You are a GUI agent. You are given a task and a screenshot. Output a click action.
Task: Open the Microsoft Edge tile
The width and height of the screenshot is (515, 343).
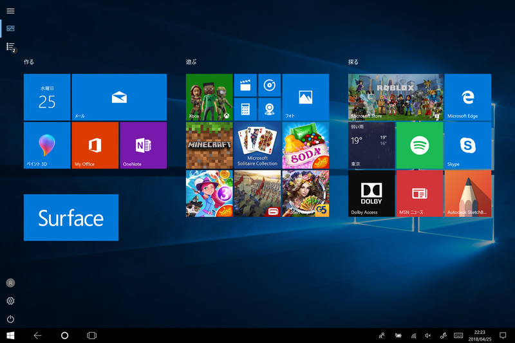point(467,97)
